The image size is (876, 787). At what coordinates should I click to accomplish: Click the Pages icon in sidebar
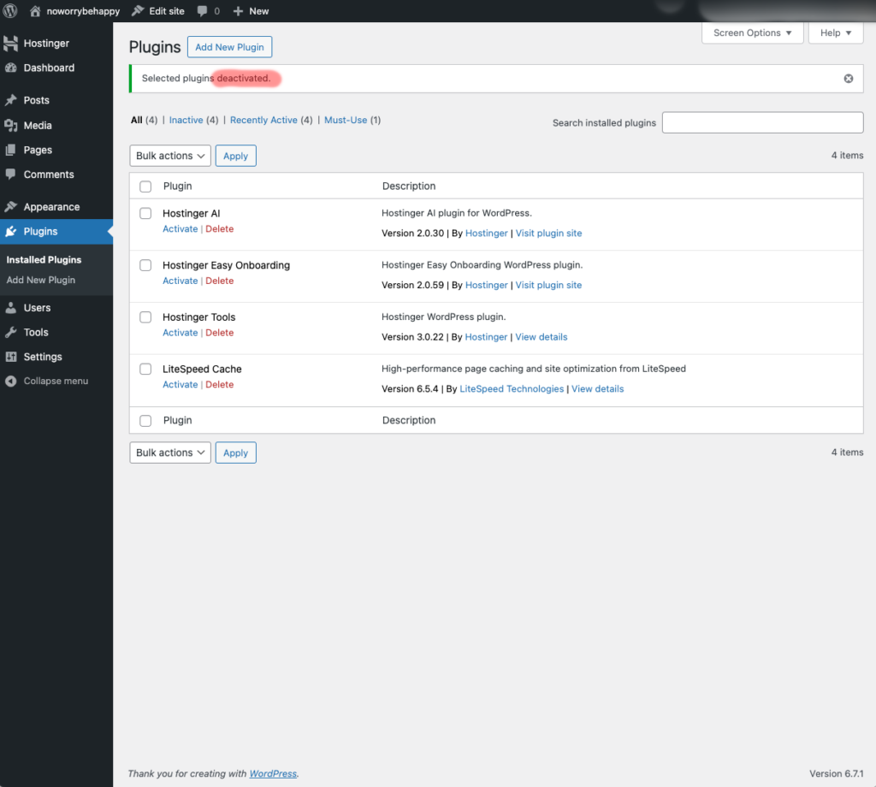(10, 150)
